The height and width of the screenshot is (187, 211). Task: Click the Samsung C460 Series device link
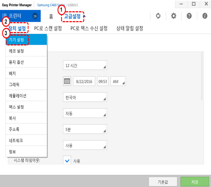pos(51,5)
